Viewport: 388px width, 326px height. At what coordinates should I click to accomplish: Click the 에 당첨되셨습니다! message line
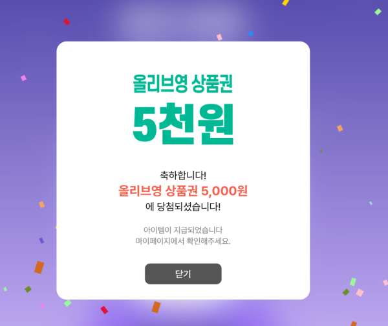[x=183, y=207]
